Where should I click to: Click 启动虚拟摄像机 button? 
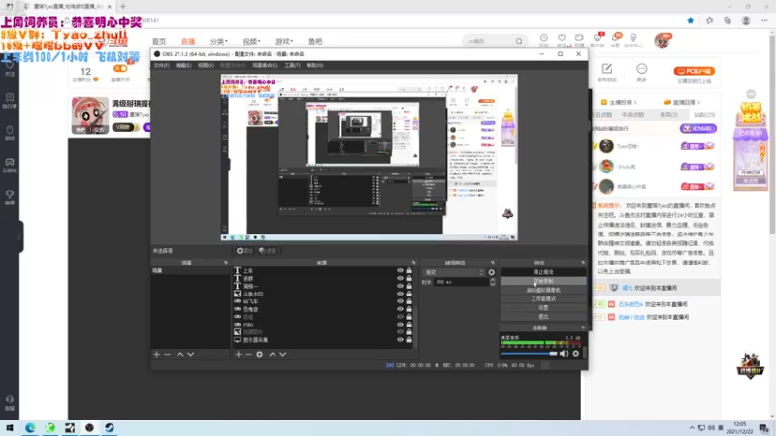click(543, 290)
